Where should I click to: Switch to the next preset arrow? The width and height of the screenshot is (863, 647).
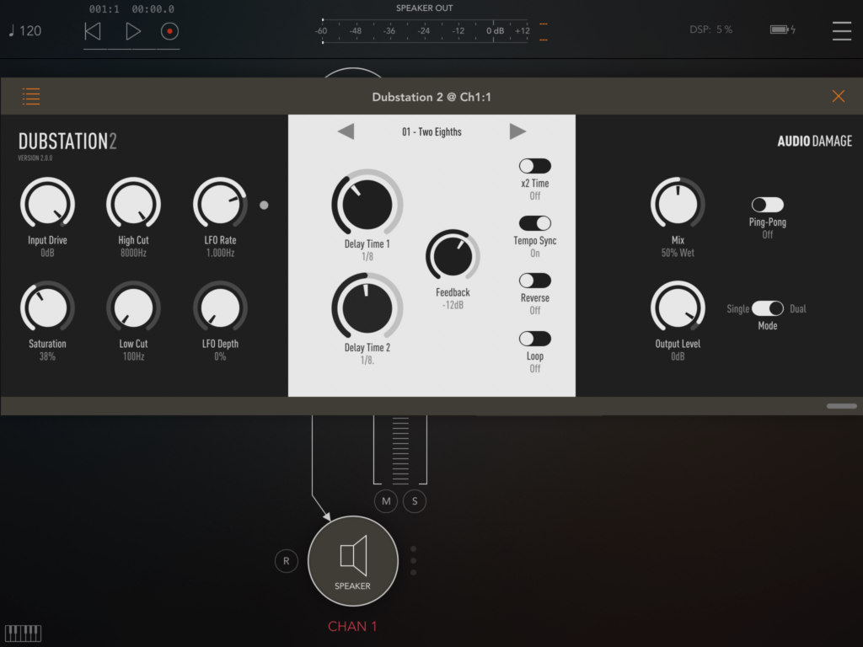point(517,131)
